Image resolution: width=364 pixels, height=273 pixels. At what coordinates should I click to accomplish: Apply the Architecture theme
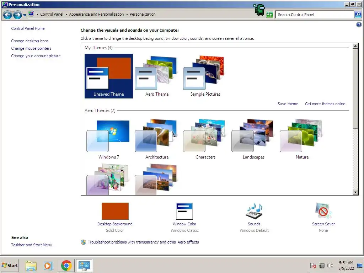tap(157, 139)
